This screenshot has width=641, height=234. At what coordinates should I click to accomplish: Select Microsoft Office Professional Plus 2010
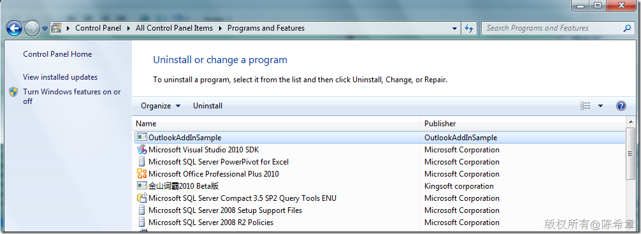click(213, 174)
